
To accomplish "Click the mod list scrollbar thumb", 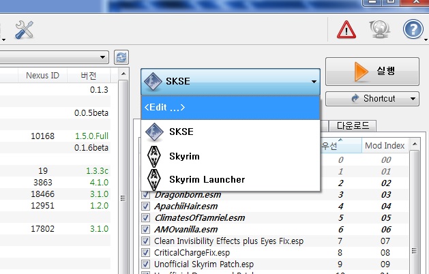I will [x=123, y=198].
